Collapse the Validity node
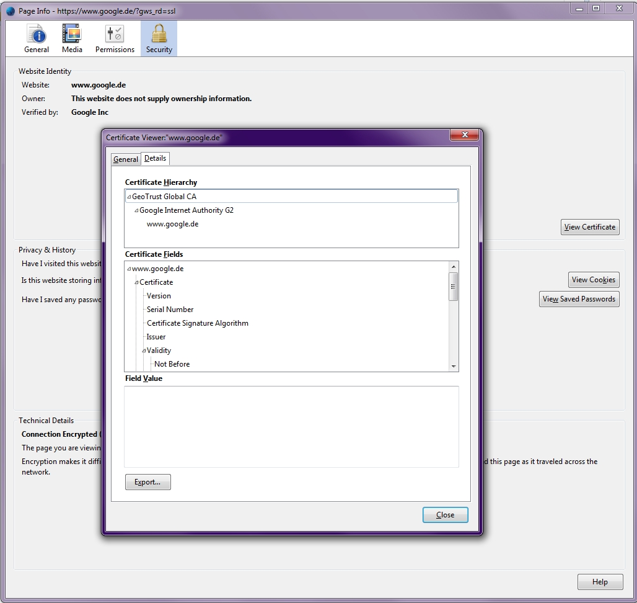Image resolution: width=637 pixels, height=603 pixels. [x=143, y=351]
